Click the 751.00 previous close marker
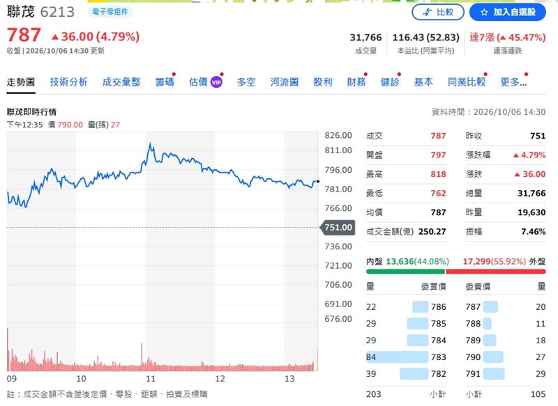Screen dimensions: 558x406 338,227
